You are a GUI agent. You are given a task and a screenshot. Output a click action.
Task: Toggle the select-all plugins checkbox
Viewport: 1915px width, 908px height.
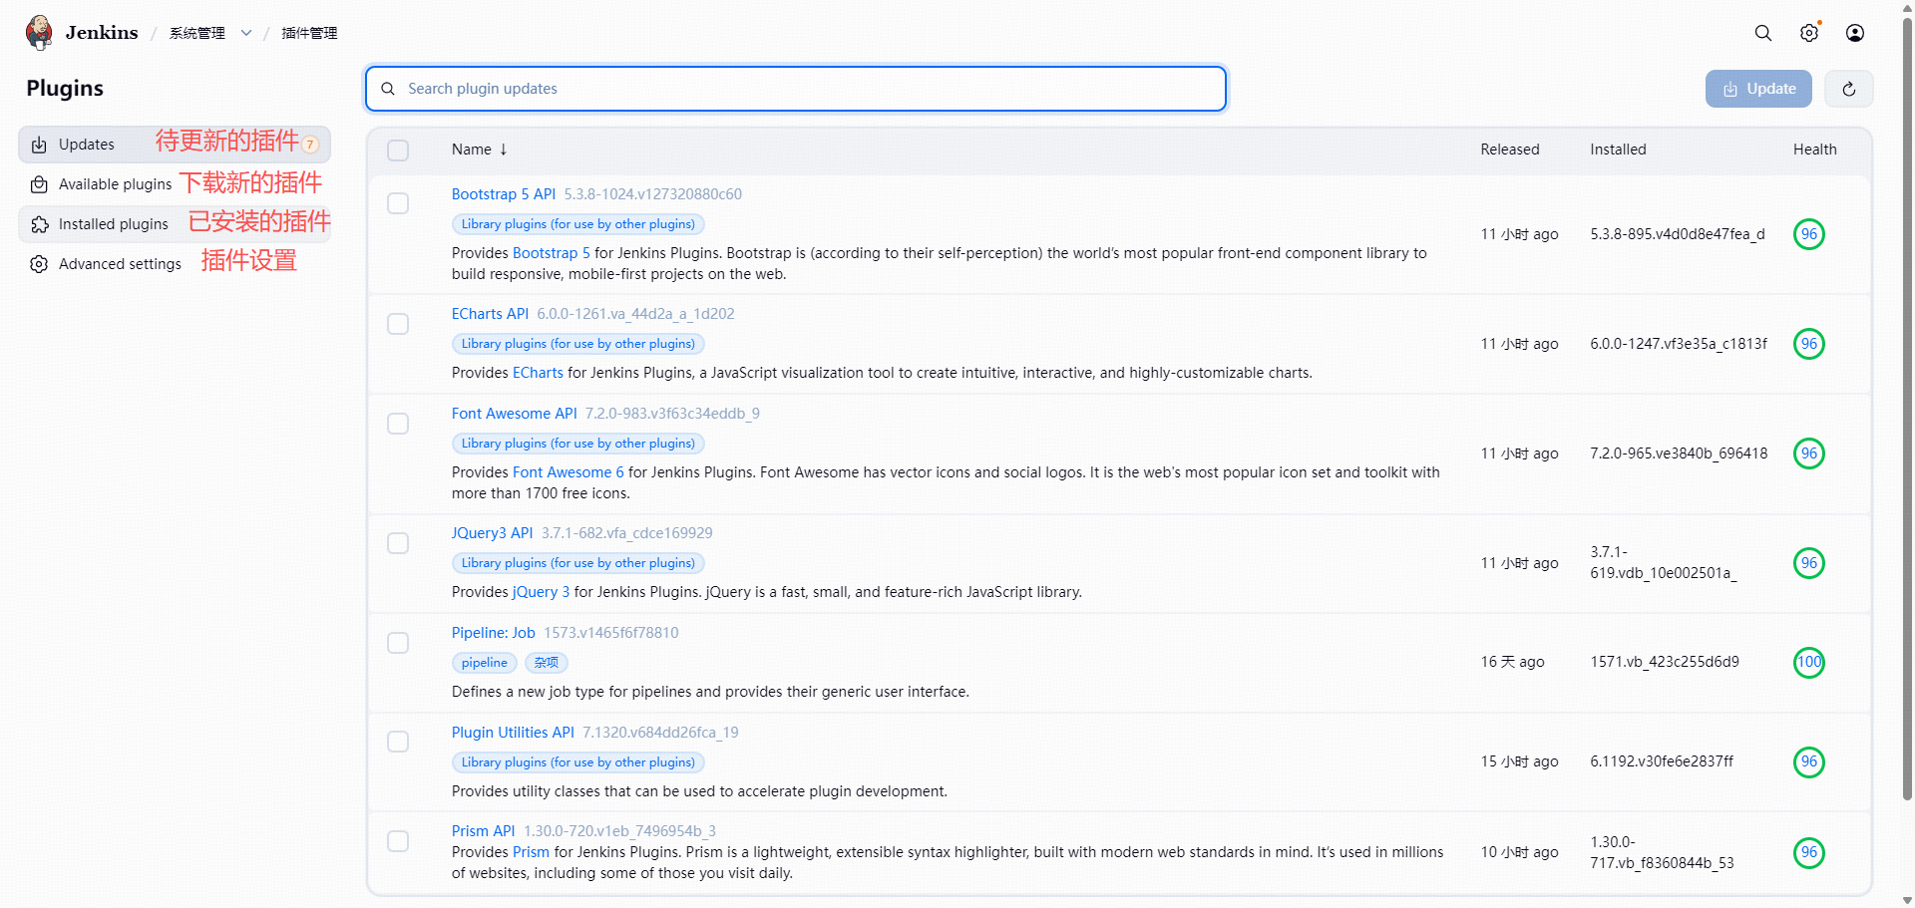tap(398, 151)
